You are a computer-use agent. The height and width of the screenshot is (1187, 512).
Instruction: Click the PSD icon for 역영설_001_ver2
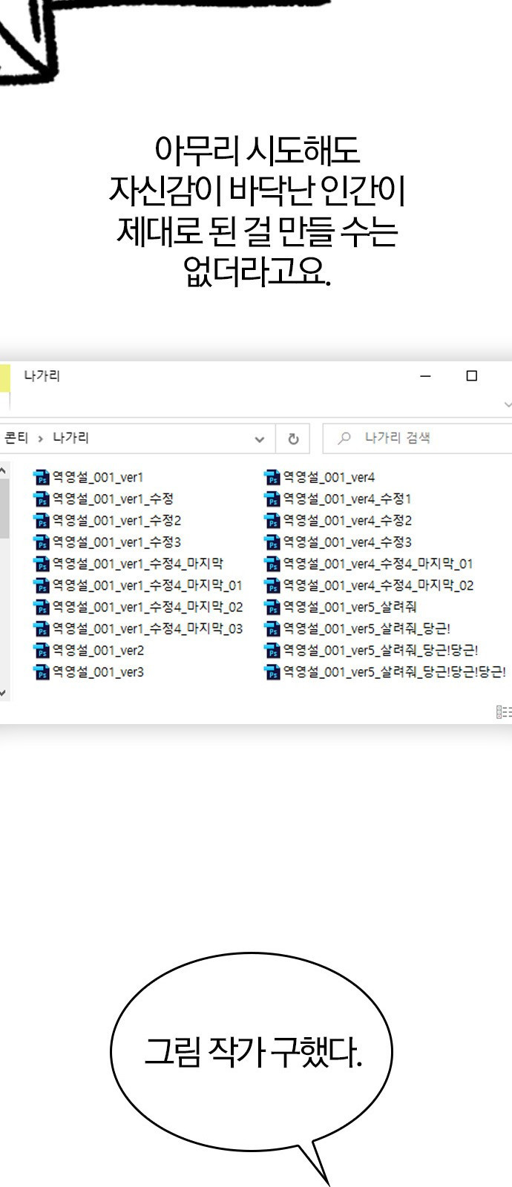coord(42,651)
